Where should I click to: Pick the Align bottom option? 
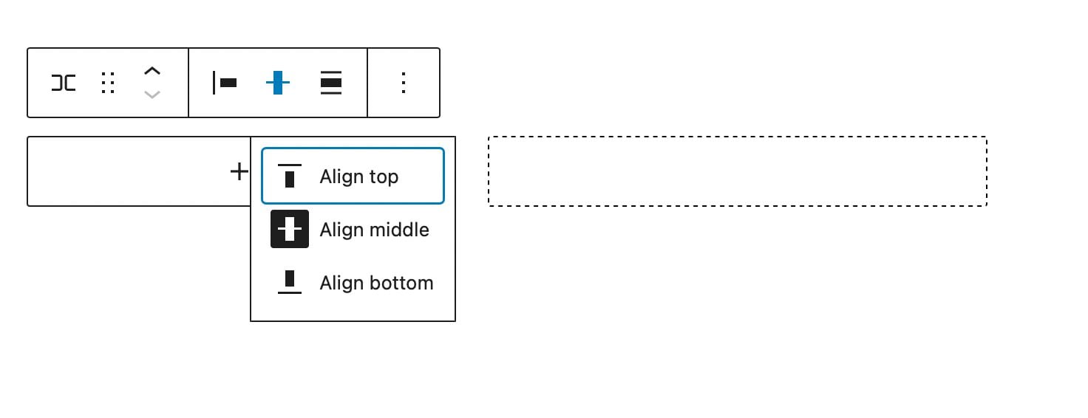tap(353, 282)
